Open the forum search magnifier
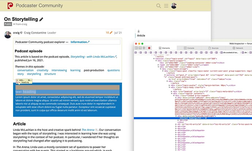 coord(159,6)
